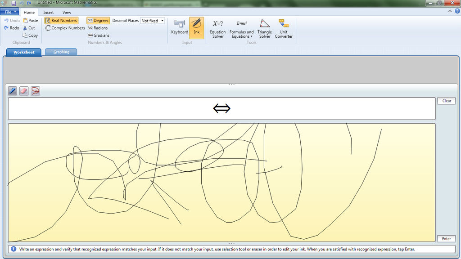Select the Worksheet tab
Screen dimensions: 461x259
coord(24,52)
